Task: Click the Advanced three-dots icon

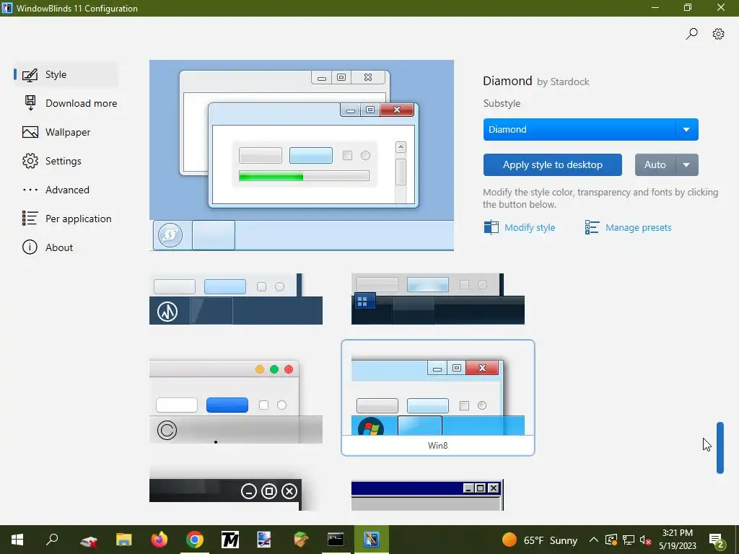Action: pos(30,190)
